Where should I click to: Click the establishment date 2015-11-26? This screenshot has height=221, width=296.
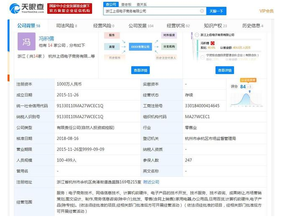[x=68, y=95]
